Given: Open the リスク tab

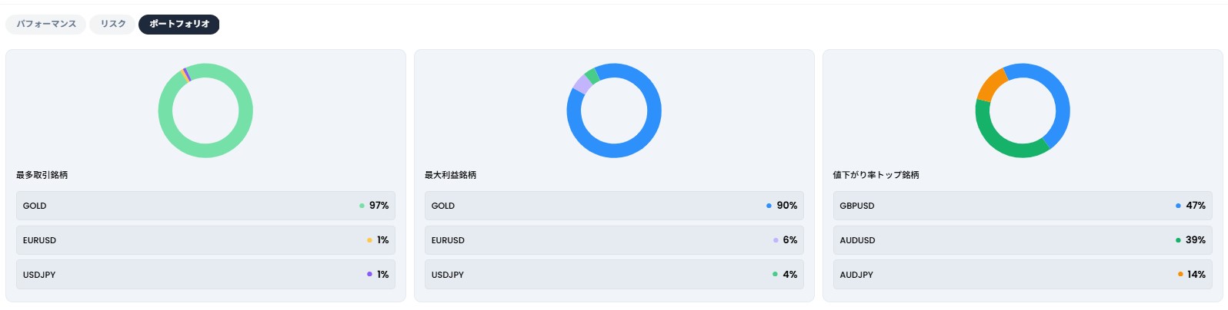Looking at the screenshot, I should pos(113,24).
